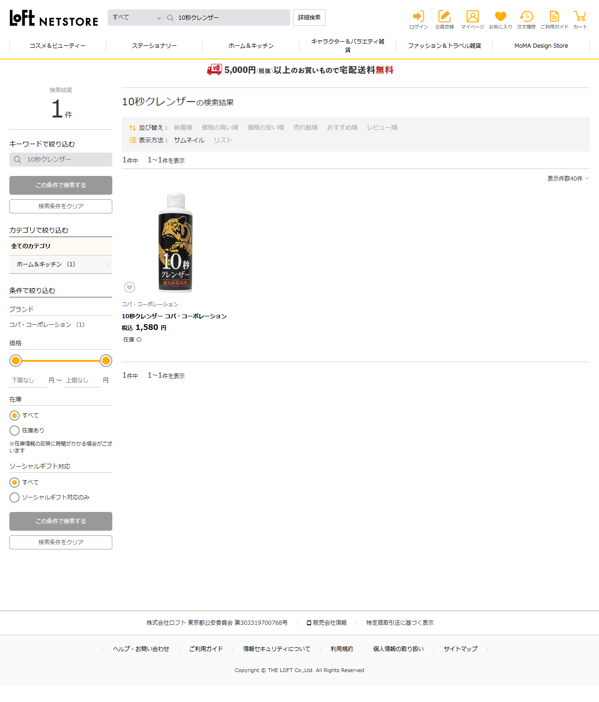Click the magnifier icon in header search
This screenshot has height=702, width=599.
click(170, 18)
